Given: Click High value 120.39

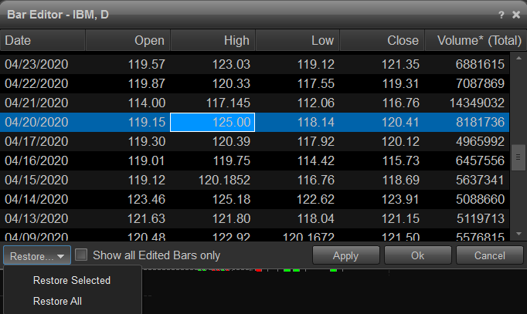Looking at the screenshot, I should coord(231,141).
